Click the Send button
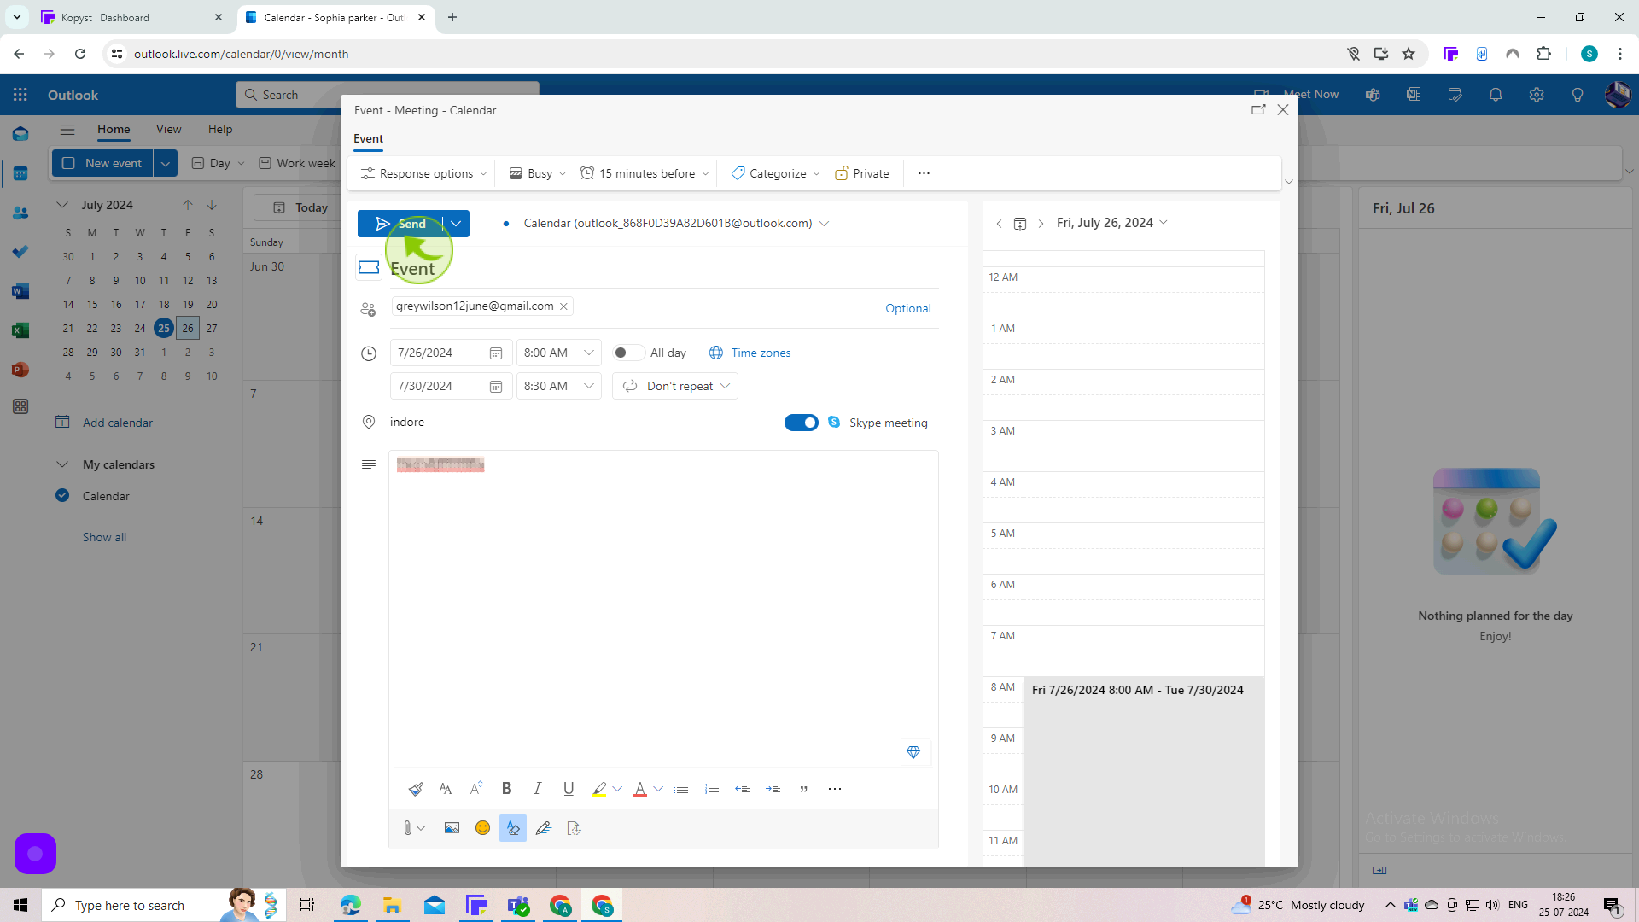The width and height of the screenshot is (1639, 922). pos(400,224)
